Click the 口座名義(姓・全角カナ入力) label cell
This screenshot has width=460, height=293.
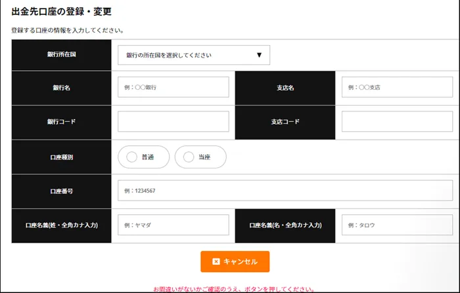[62, 225]
